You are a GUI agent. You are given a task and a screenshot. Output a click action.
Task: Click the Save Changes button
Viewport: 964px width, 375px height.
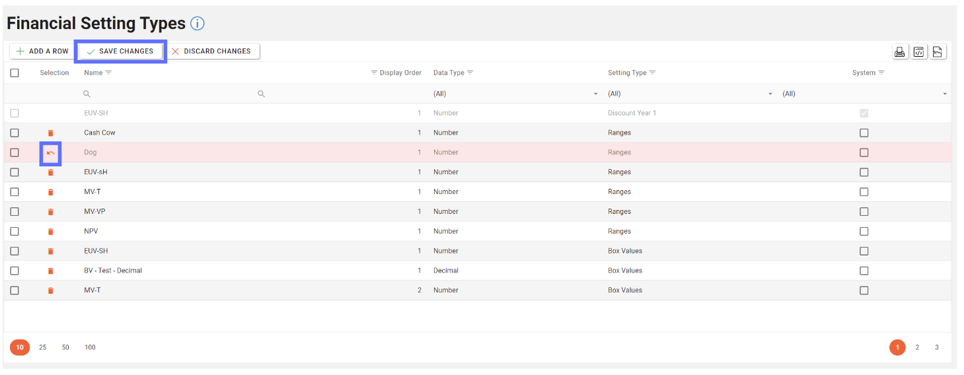click(120, 51)
